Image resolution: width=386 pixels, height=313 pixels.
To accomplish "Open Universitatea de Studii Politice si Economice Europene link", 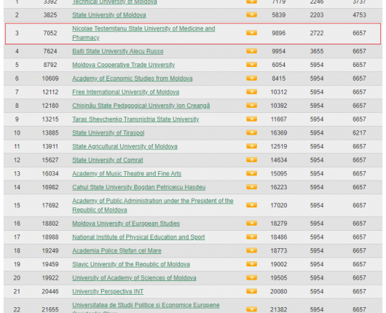I will point(146,308).
